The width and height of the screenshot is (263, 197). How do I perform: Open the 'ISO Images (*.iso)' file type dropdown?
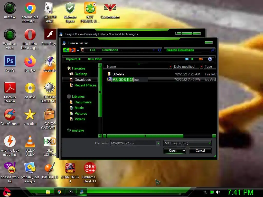click(187, 143)
